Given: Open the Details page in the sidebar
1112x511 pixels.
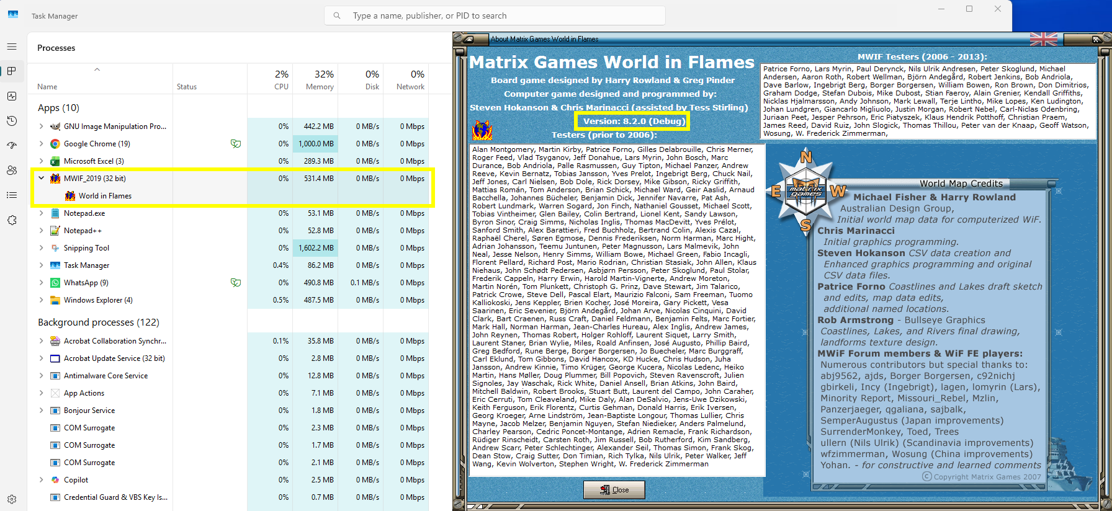Looking at the screenshot, I should click(x=12, y=195).
